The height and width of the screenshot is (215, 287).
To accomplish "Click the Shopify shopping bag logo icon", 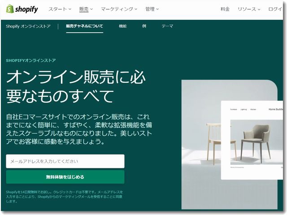I will [x=10, y=9].
